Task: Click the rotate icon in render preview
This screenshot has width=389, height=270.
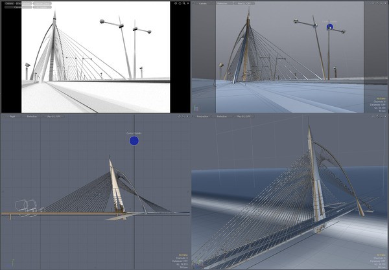Action: click(180, 3)
